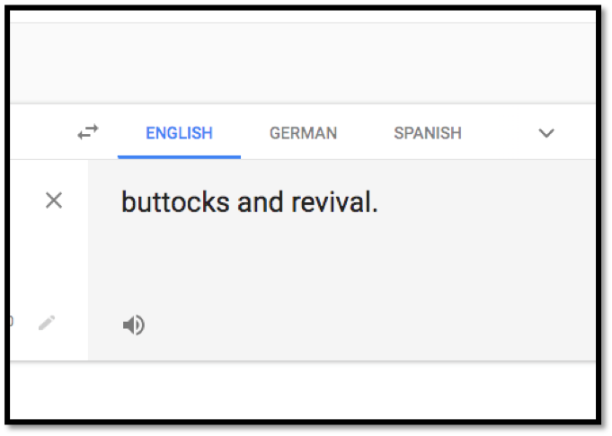This screenshot has width=612, height=436.
Task: Choose the SPANISH language tab
Action: [x=428, y=133]
